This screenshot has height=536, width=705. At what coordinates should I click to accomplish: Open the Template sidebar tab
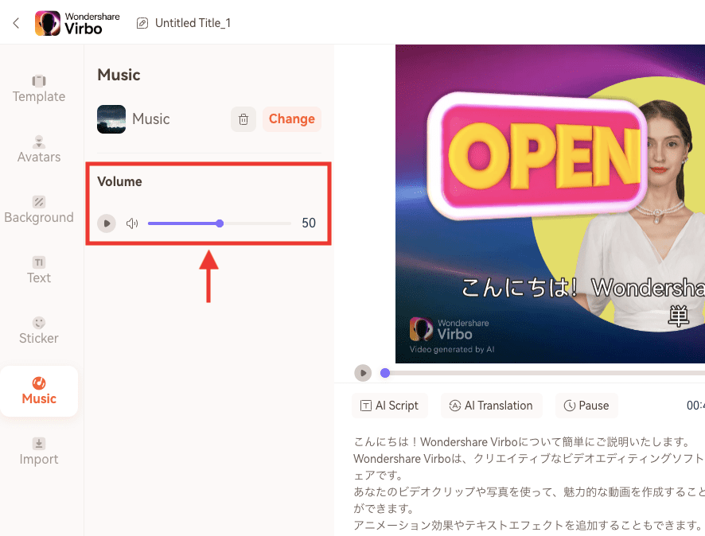pyautogui.click(x=39, y=89)
